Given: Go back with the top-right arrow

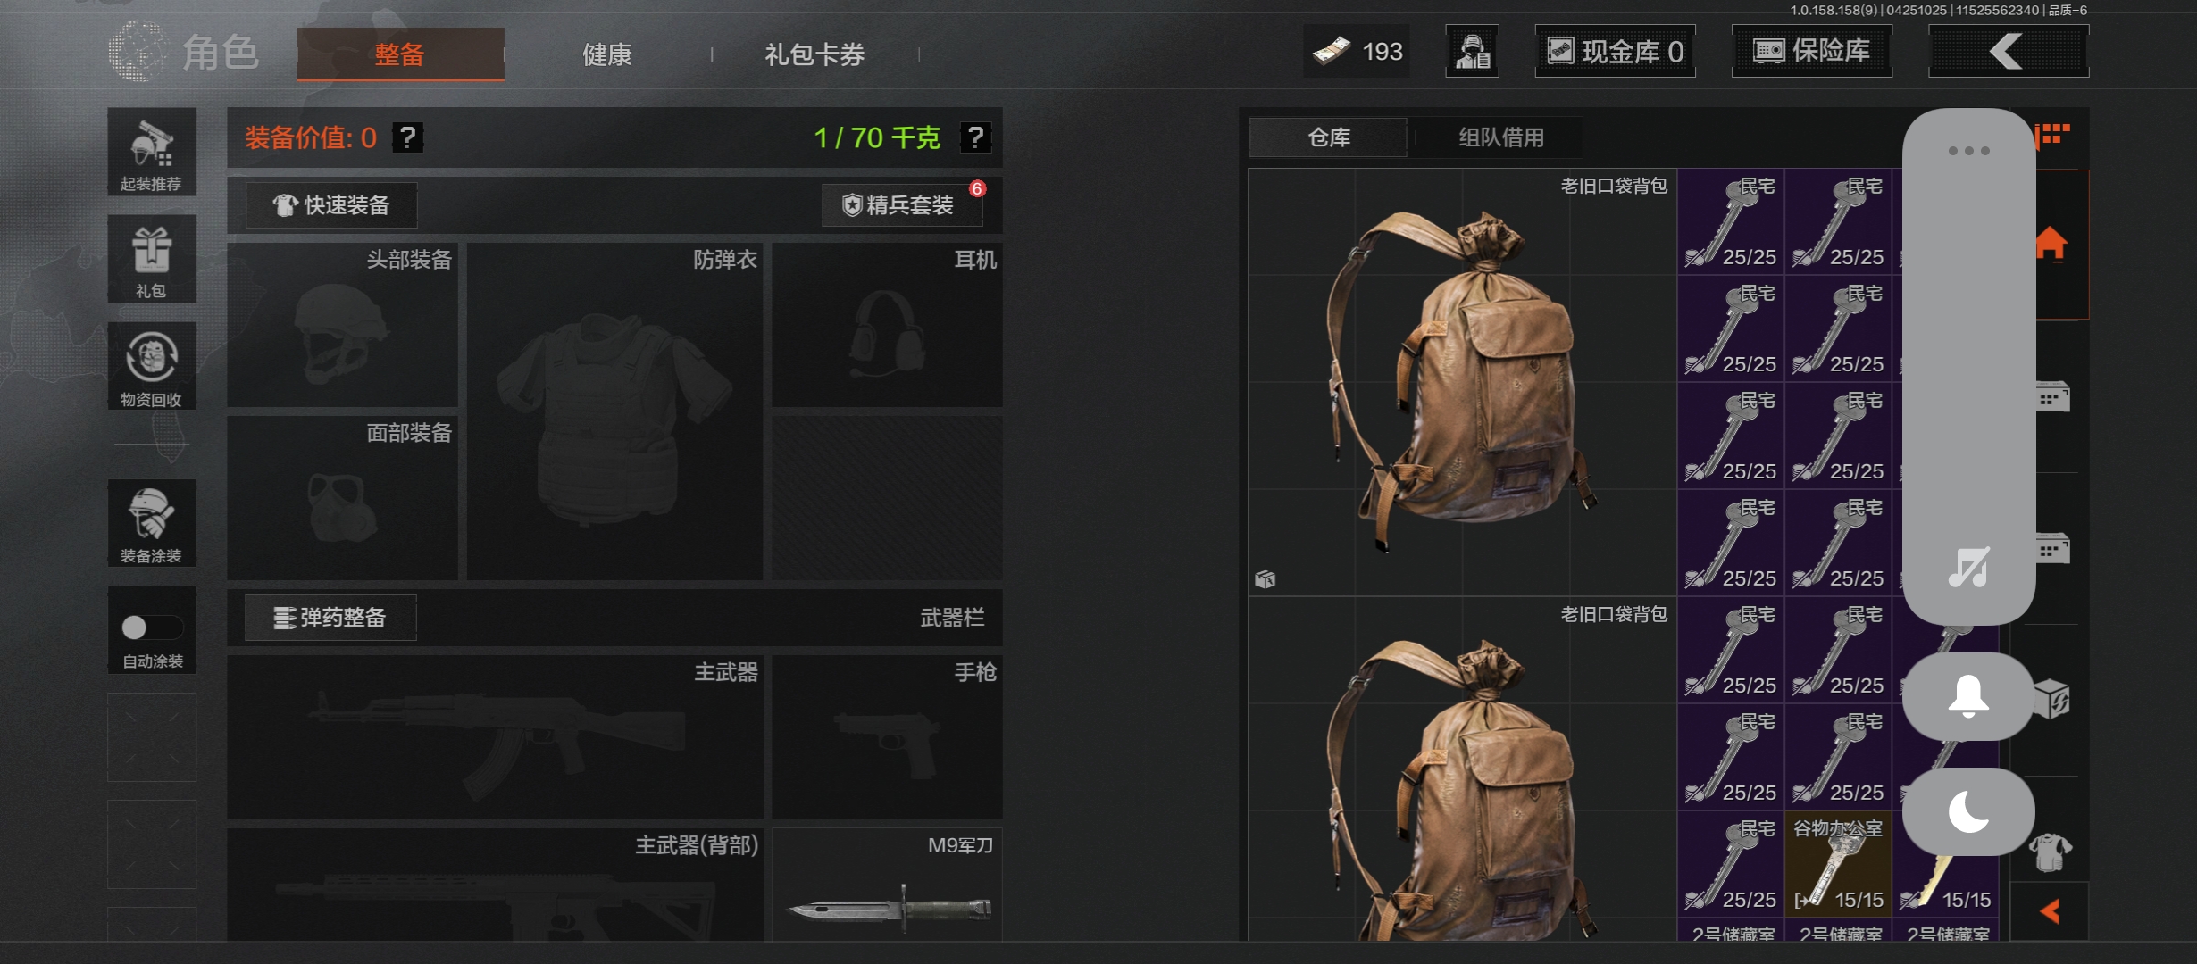Looking at the screenshot, I should point(2008,52).
